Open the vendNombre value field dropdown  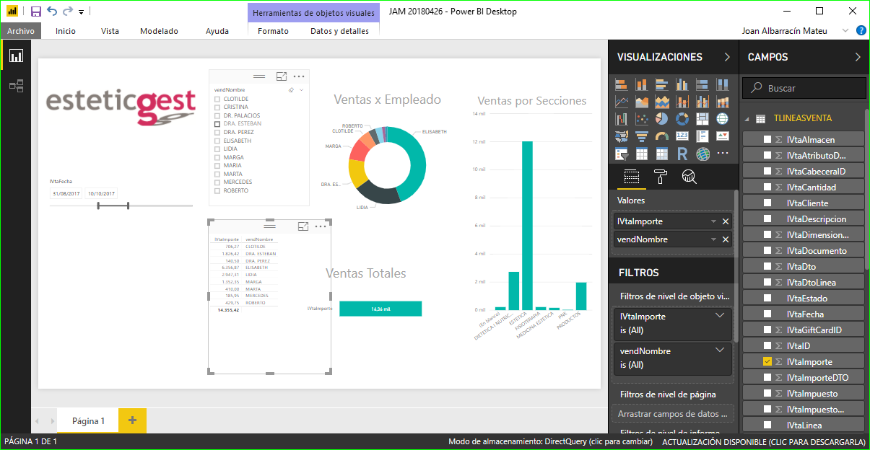click(713, 239)
